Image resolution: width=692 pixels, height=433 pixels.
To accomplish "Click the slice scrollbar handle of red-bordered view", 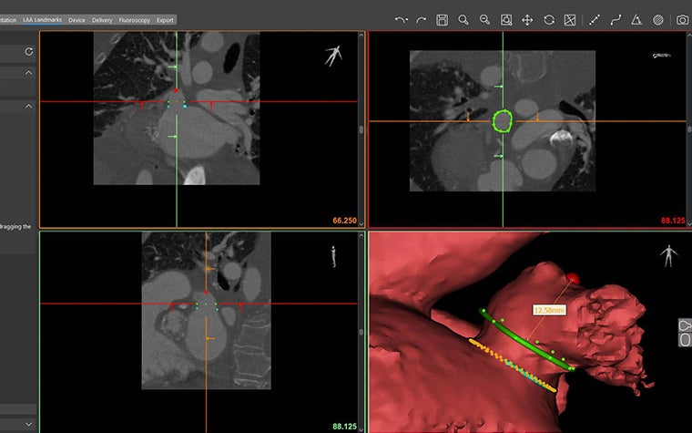I will (x=689, y=129).
